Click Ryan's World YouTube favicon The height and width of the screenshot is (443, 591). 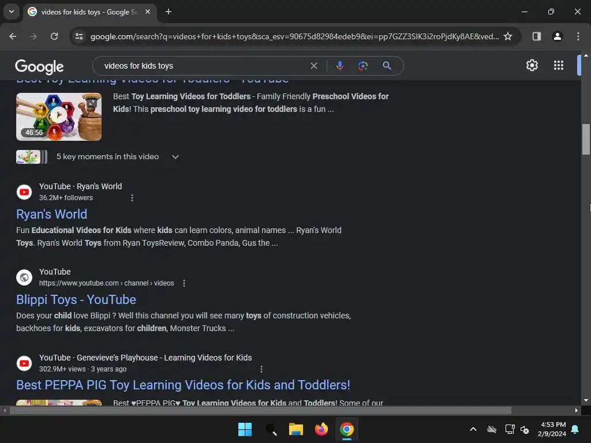point(24,192)
